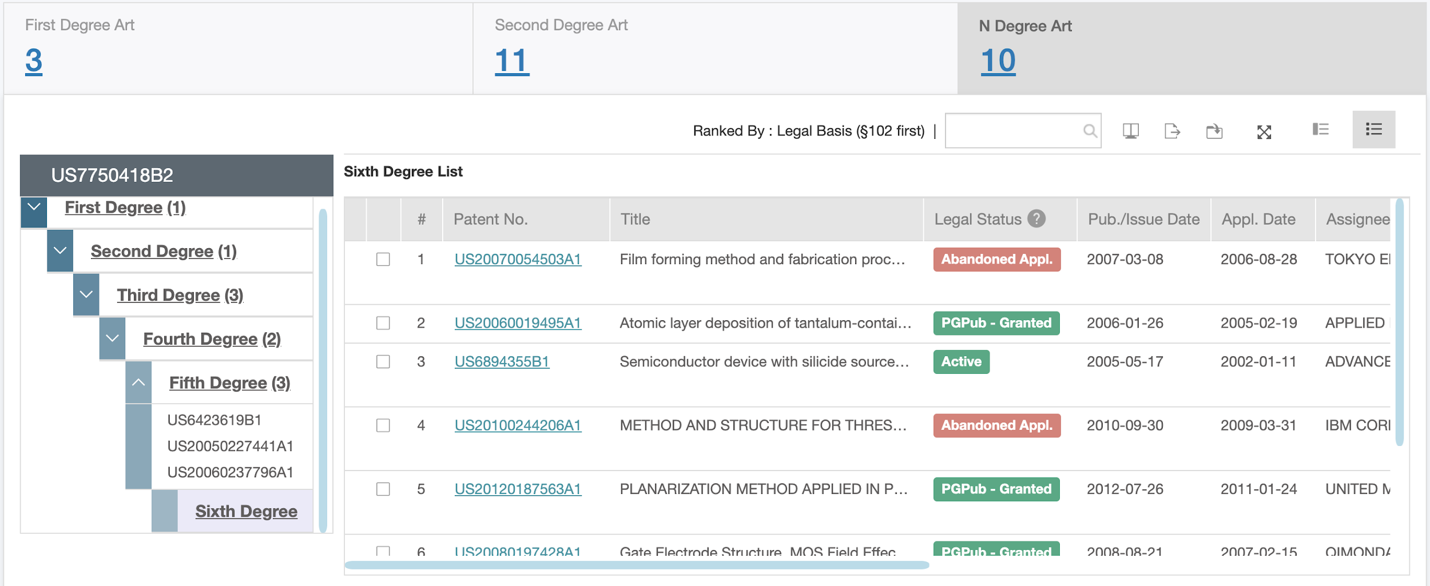Select the bulleted list view icon
1430x586 pixels.
[x=1373, y=129]
